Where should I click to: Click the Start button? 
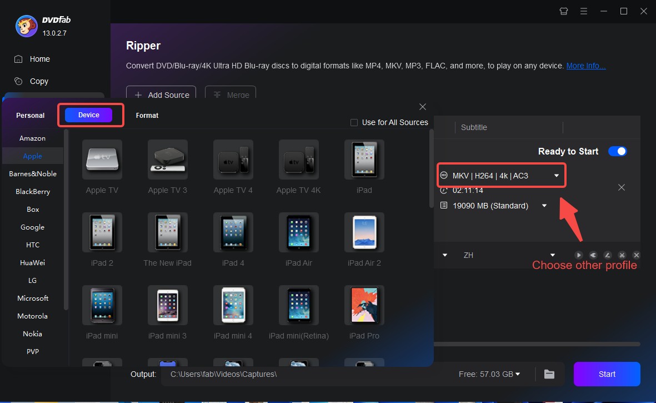[x=607, y=374]
